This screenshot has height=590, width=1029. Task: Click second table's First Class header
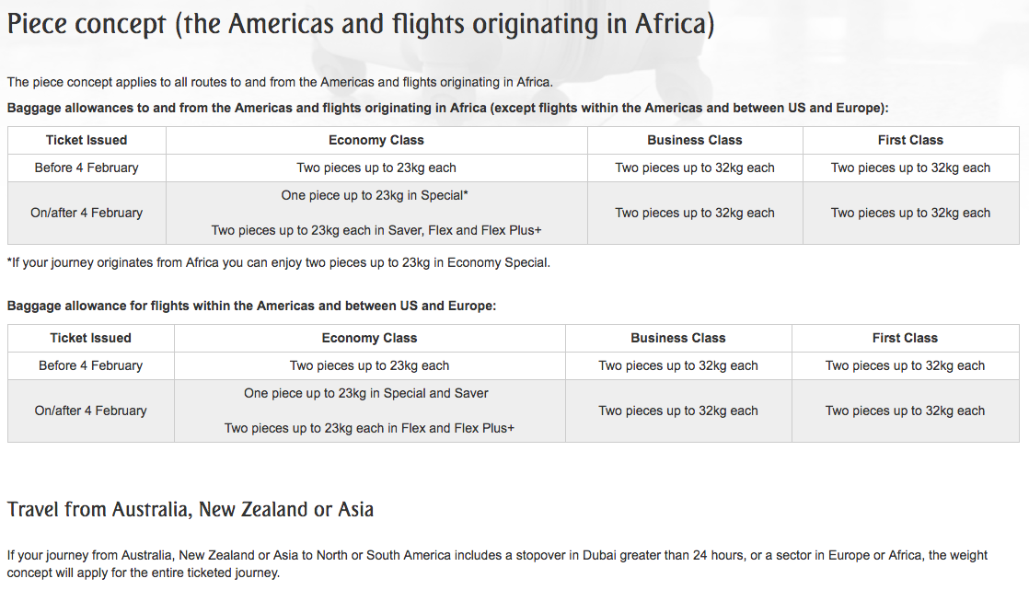click(905, 338)
